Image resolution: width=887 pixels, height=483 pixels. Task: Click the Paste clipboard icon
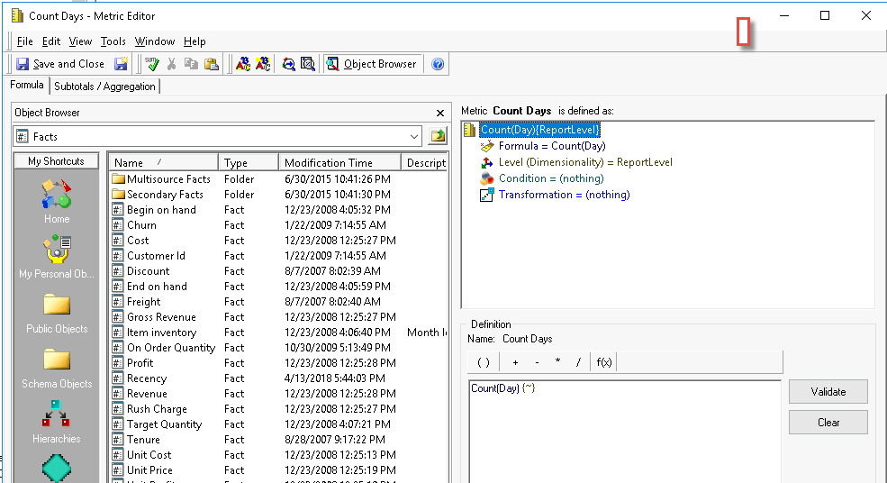[211, 64]
